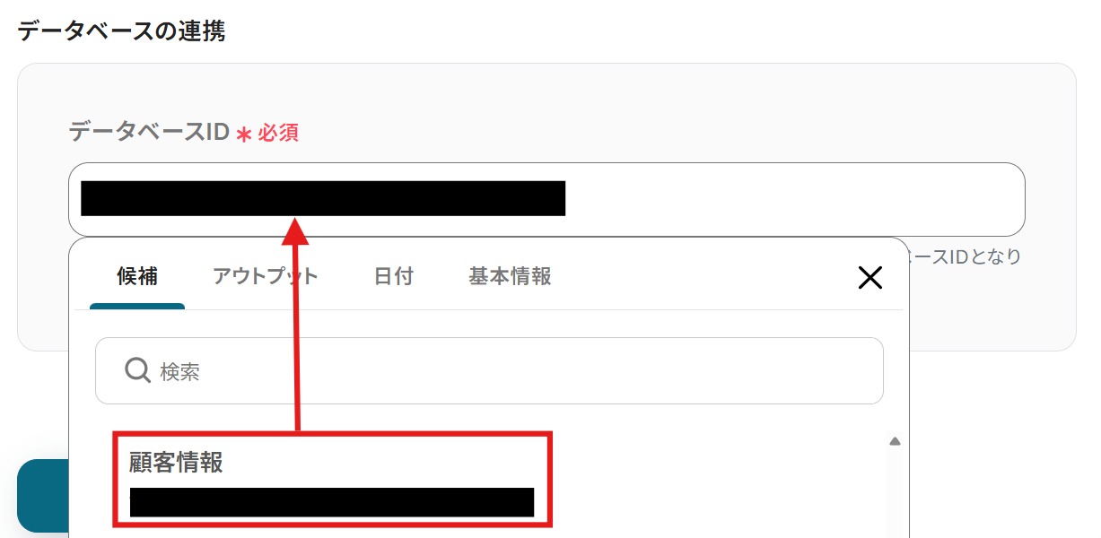Click the red asterisk required marker
This screenshot has height=538, width=1101.
click(x=243, y=134)
